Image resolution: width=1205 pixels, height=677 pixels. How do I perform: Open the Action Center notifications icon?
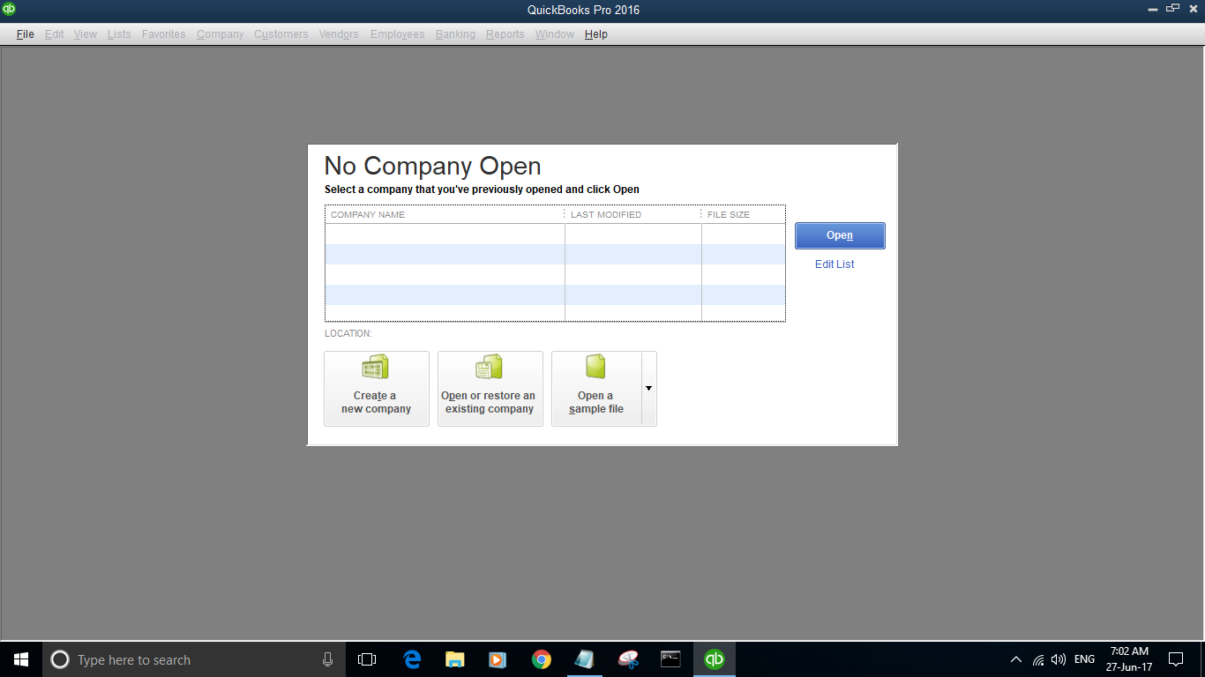tap(1176, 659)
